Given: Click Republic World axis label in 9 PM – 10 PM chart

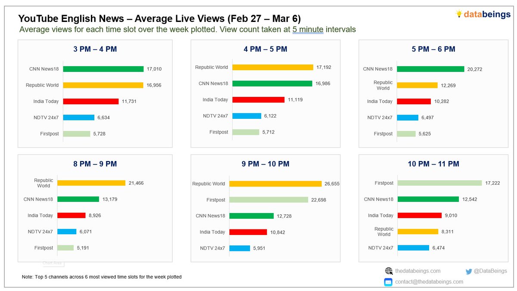Looking at the screenshot, I should click(x=209, y=184).
